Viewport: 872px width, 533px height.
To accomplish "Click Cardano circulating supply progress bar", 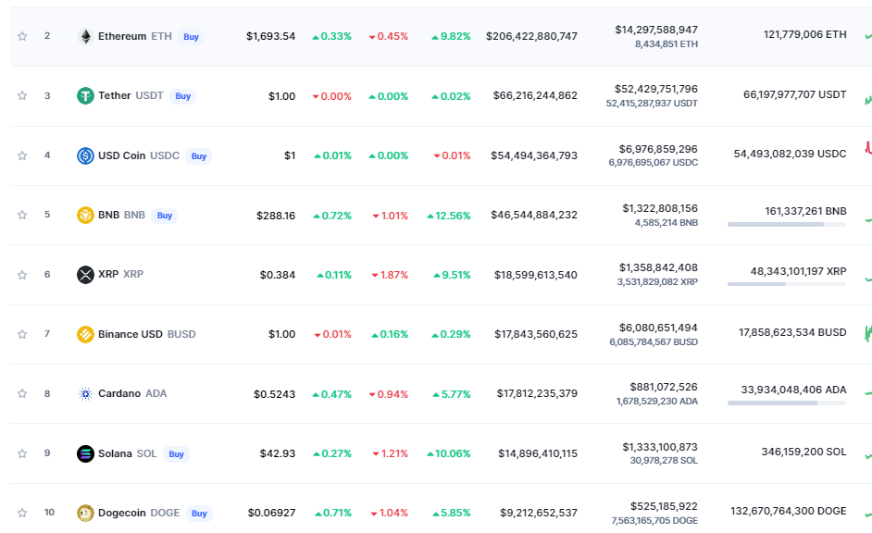I will [x=787, y=403].
